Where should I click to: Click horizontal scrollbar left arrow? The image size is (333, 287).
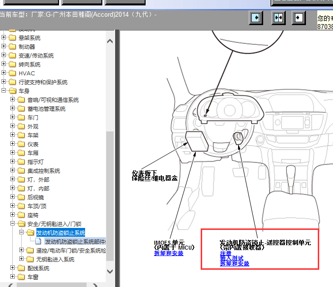coord(11,285)
